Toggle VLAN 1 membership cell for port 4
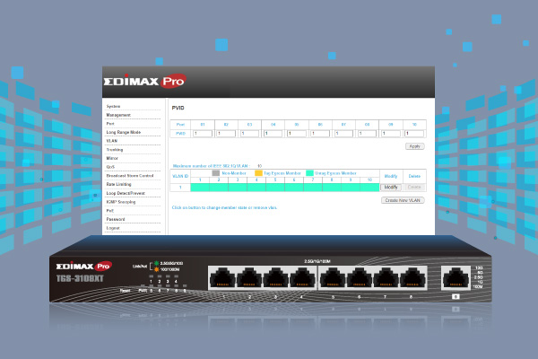538x359 pixels. point(256,188)
